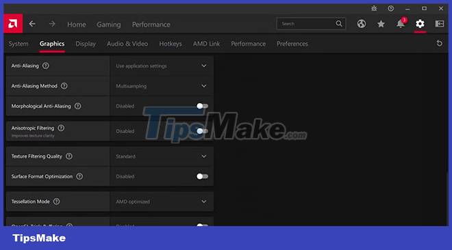This screenshot has height=250, width=452.
Task: Switch to the System tab
Action: pos(18,44)
